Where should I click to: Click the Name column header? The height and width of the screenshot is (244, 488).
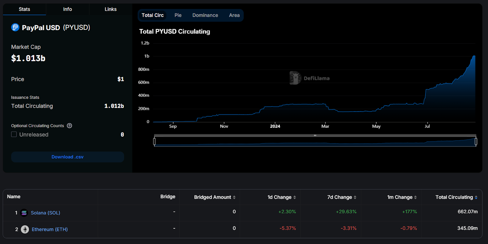click(x=14, y=197)
